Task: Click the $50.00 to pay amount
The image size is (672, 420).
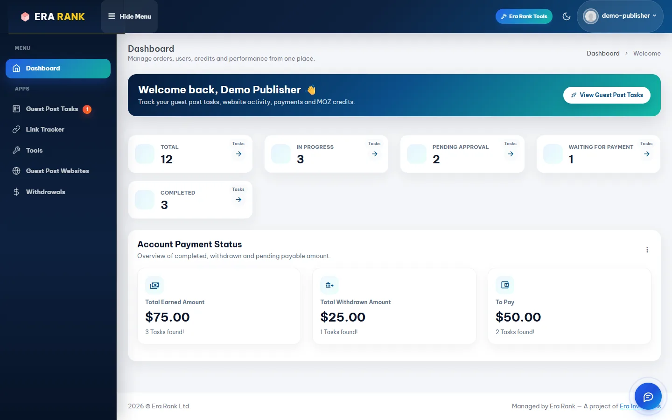Action: pyautogui.click(x=518, y=317)
